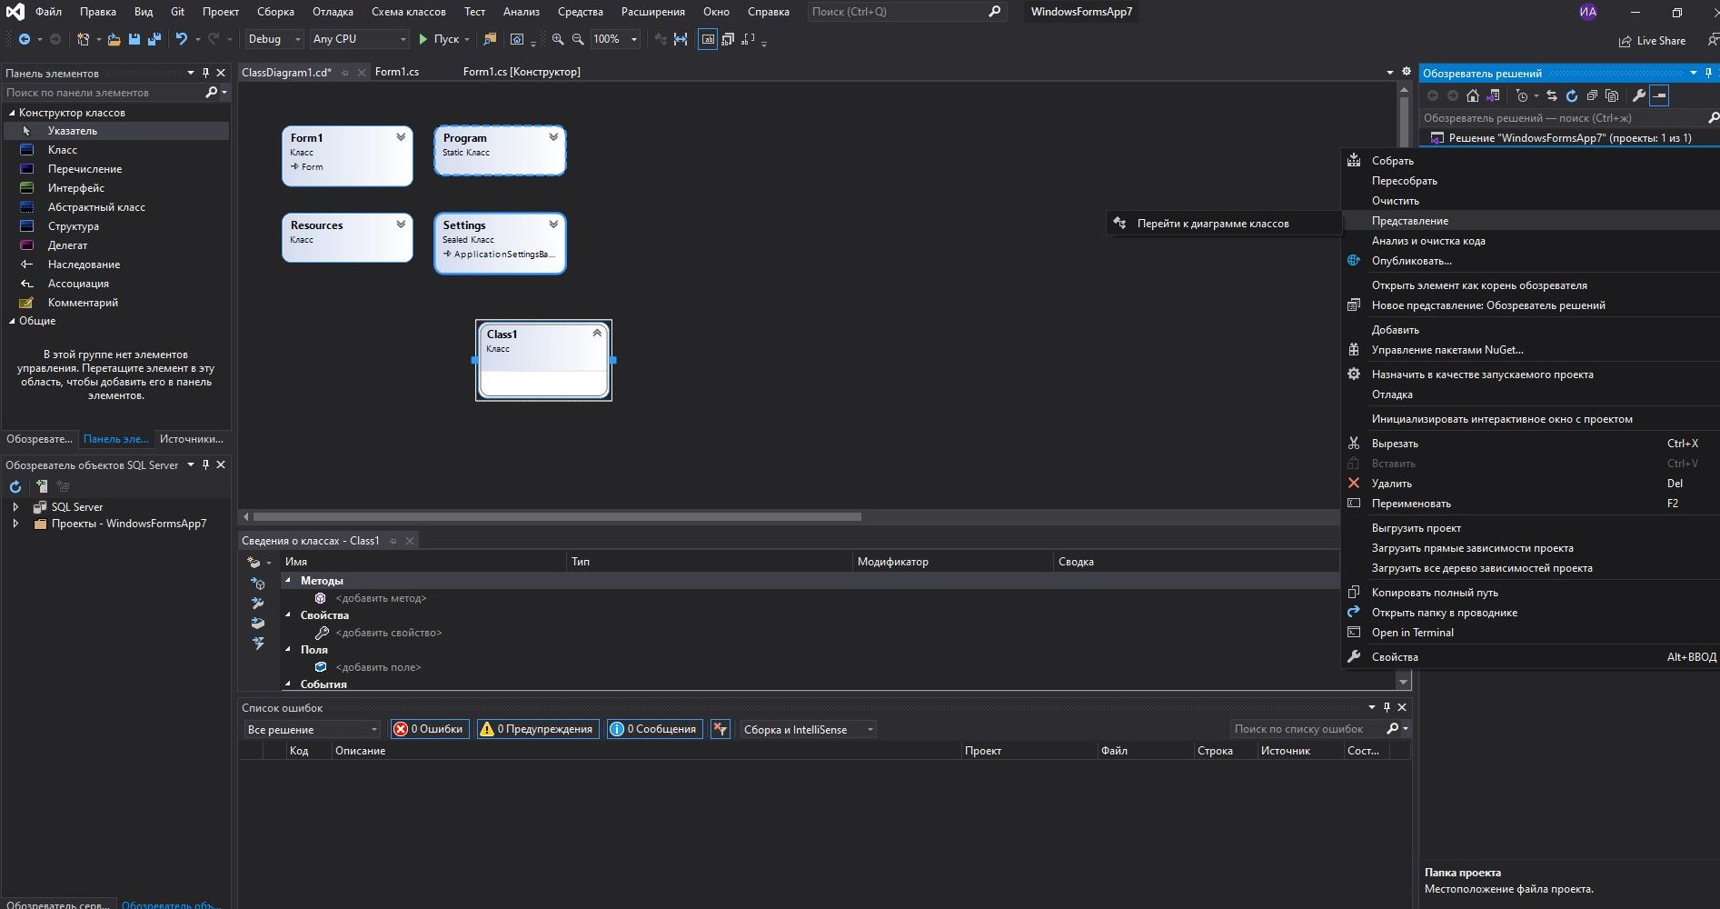
Task: Toggle the error list build filter icon
Action: pos(721,729)
